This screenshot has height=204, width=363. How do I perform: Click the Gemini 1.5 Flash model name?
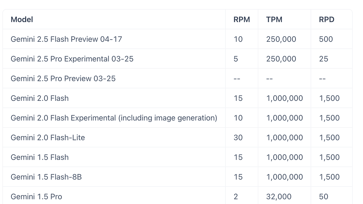click(40, 157)
